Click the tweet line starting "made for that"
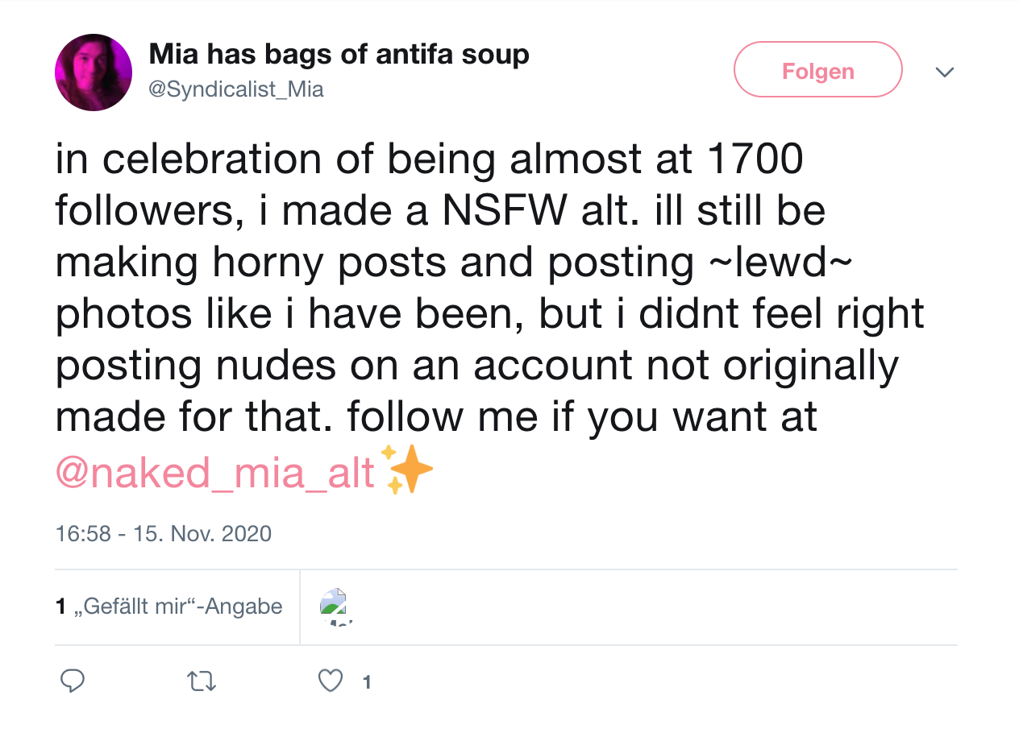This screenshot has width=1019, height=741. (435, 417)
